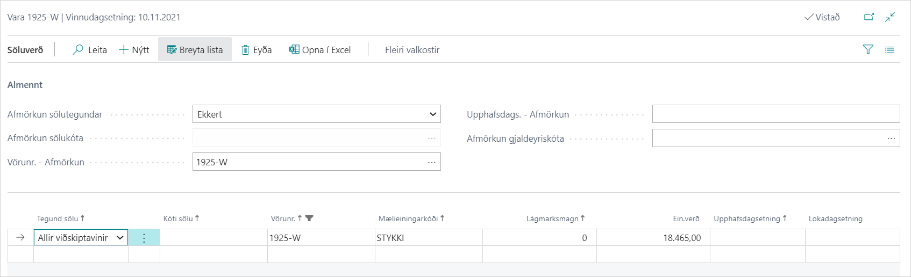The image size is (911, 277).
Task: Open lookup for Vörunr. - Afmörkun
Action: point(431,162)
